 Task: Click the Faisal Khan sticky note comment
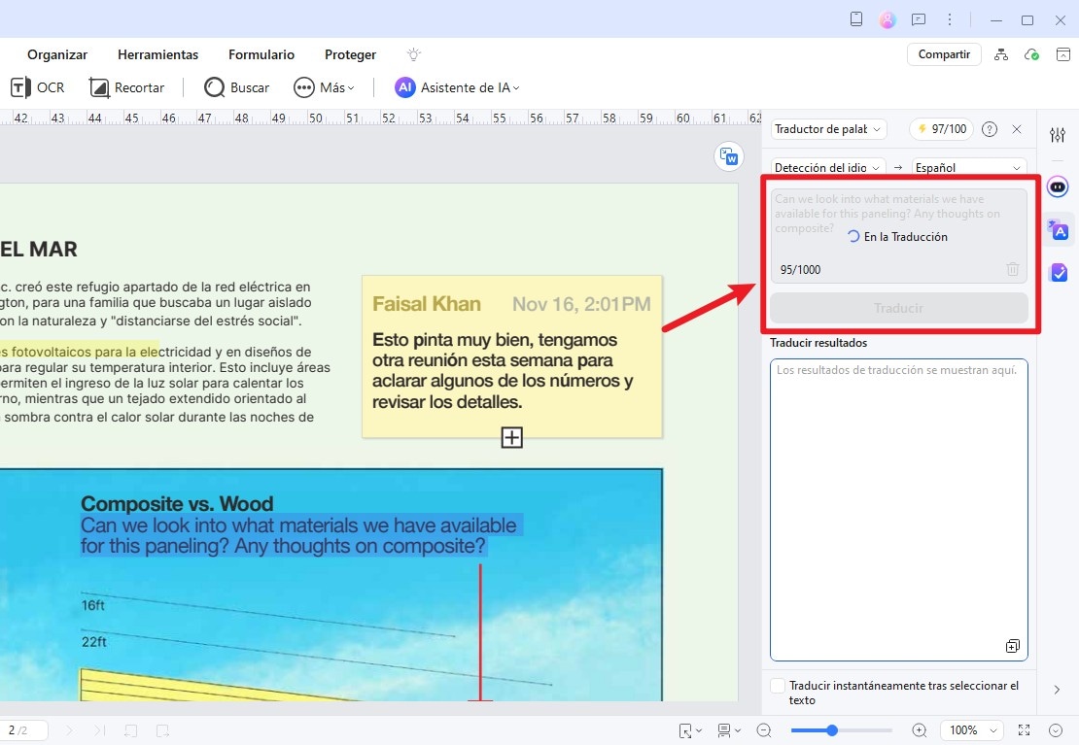512,356
